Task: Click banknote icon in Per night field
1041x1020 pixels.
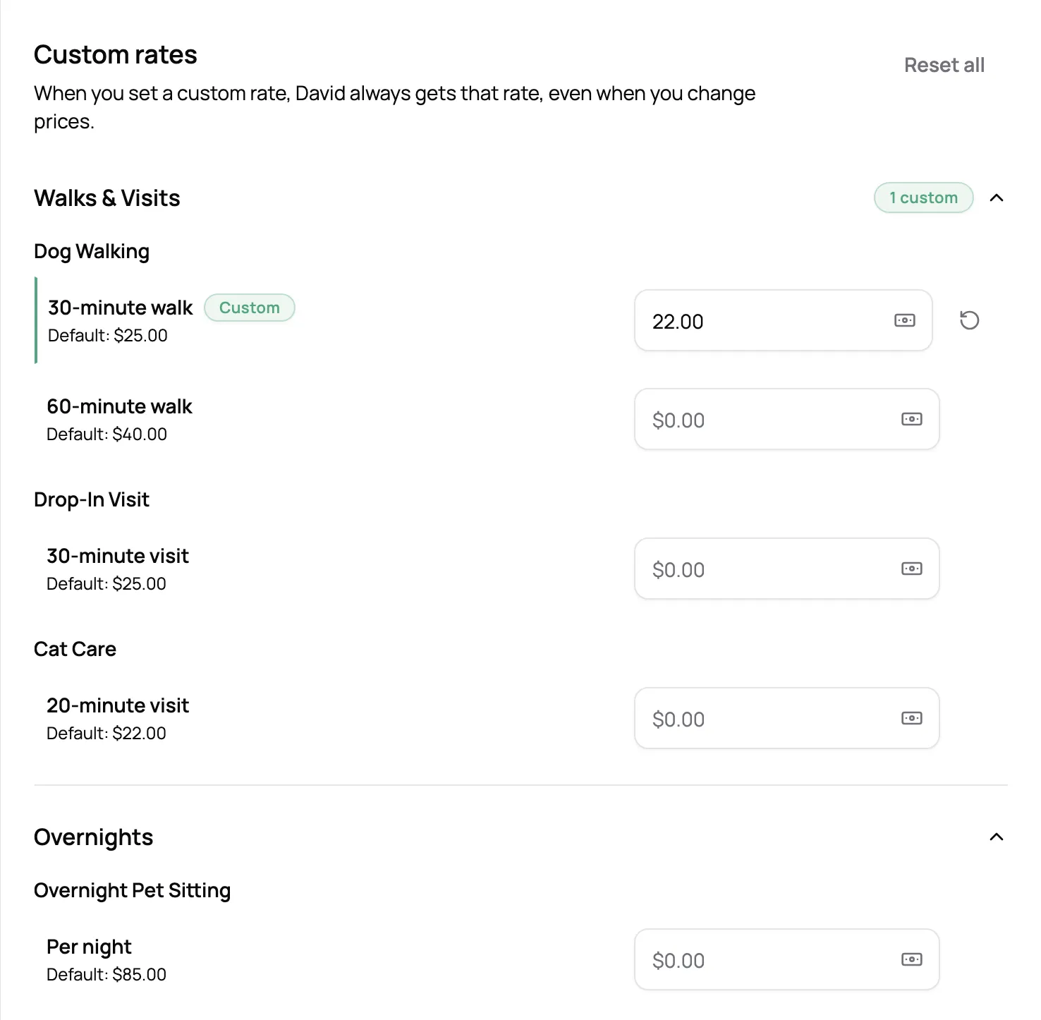Action: pyautogui.click(x=912, y=959)
